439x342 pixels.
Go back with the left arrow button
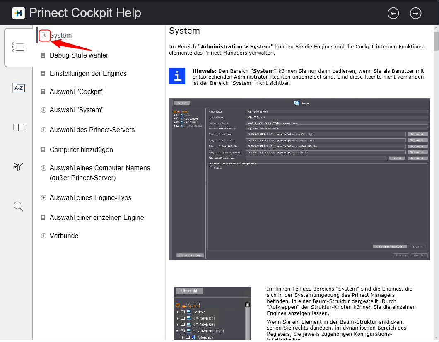pos(393,13)
